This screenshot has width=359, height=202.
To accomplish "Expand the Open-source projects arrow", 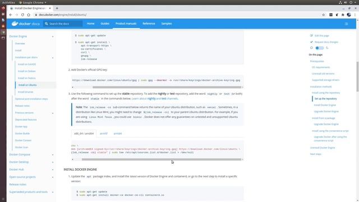I will tap(53, 177).
